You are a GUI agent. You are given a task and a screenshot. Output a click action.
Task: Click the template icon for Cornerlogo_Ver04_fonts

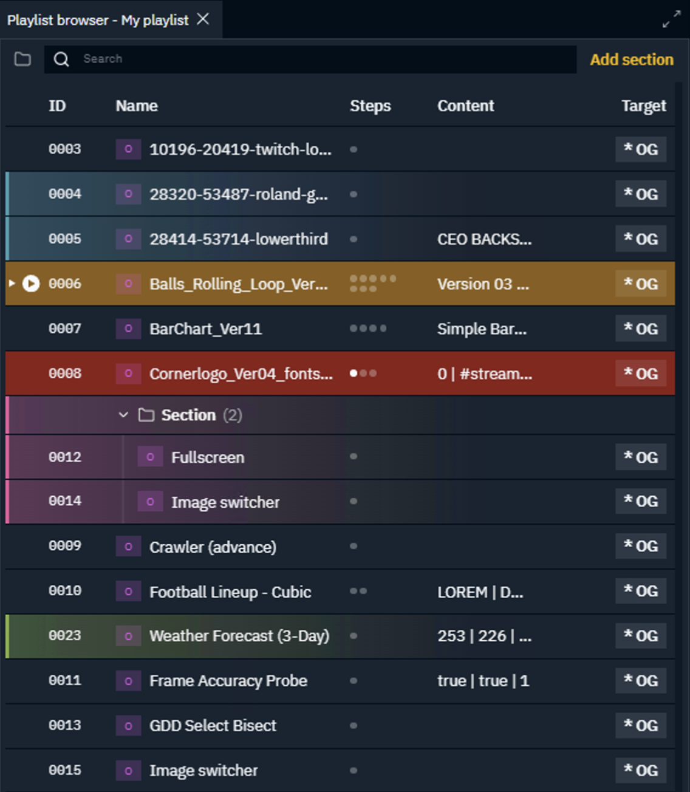point(128,374)
